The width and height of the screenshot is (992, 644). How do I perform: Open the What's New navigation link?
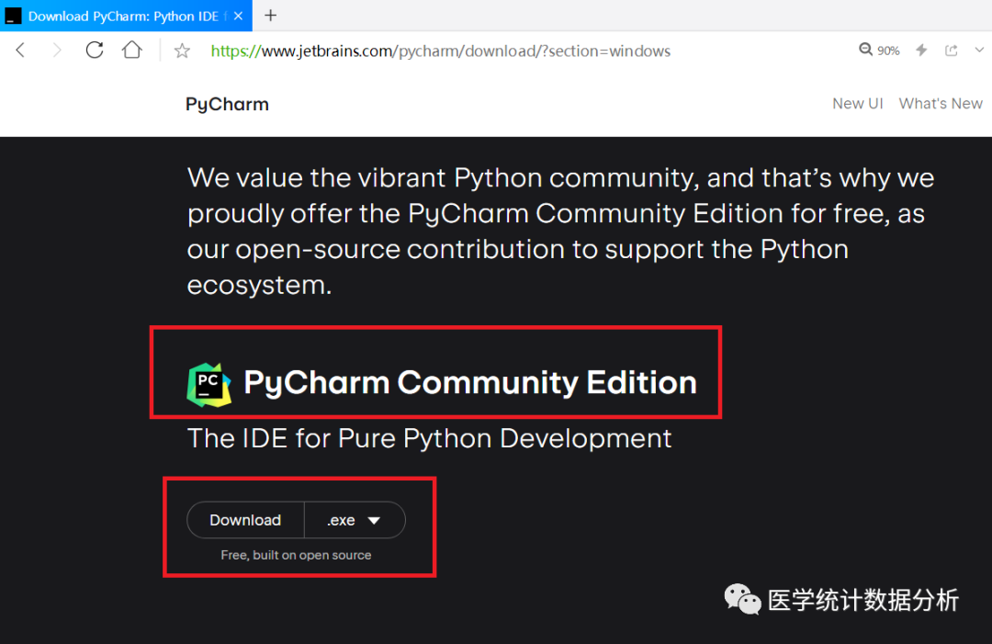(x=941, y=103)
